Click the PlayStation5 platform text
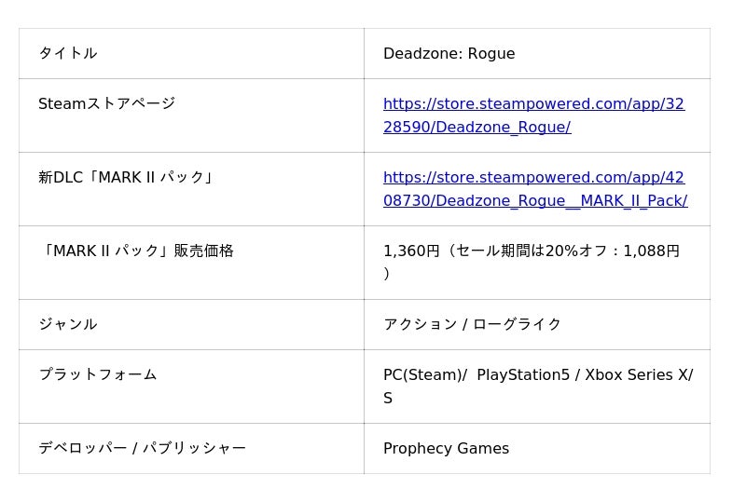The image size is (746, 502). [523, 375]
